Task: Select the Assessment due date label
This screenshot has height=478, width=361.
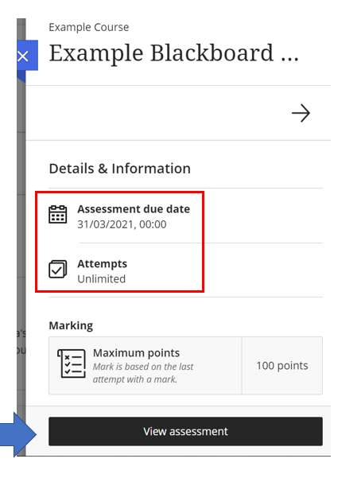Action: point(134,209)
